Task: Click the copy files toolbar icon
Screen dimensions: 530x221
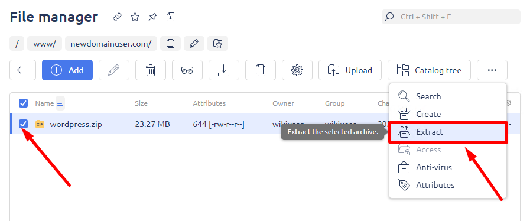Action: click(260, 70)
